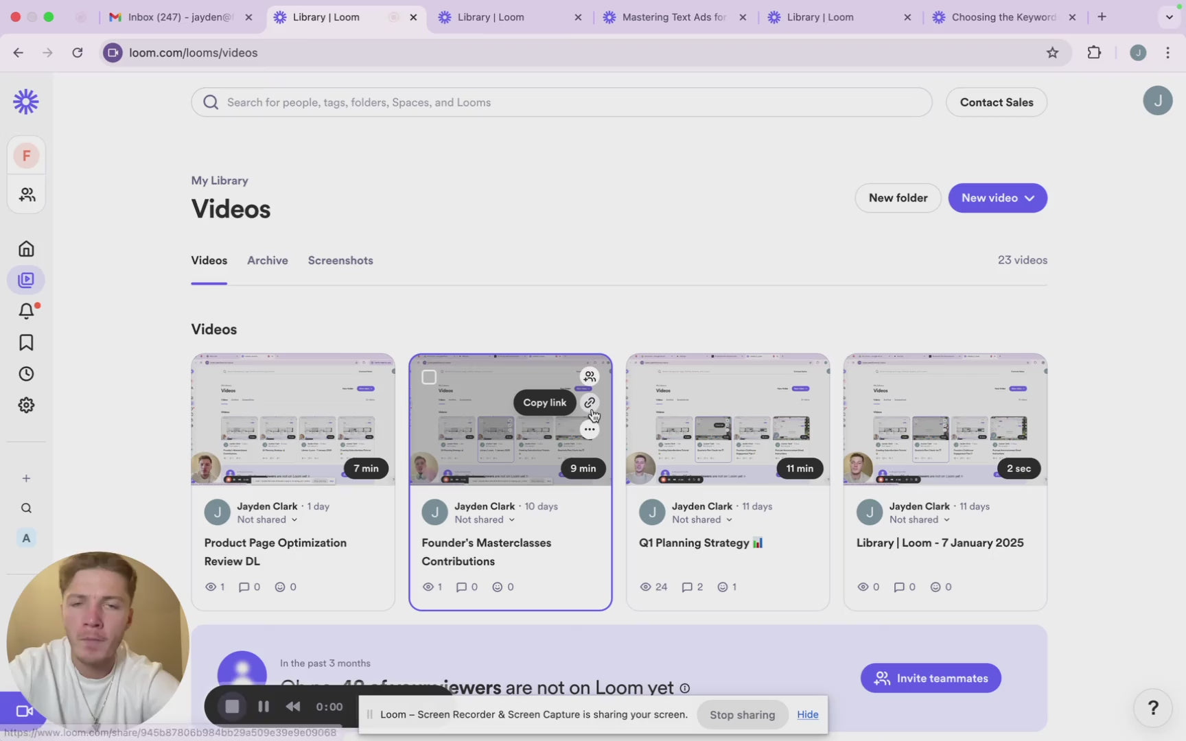Switch to the Archive tab

coord(268,260)
